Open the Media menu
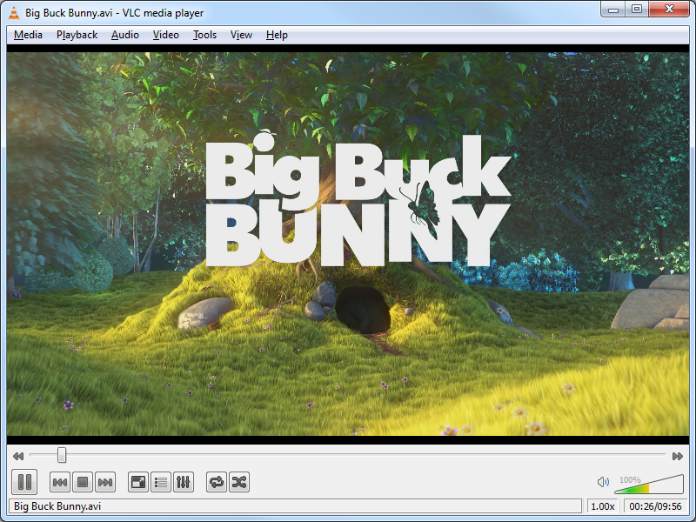696x522 pixels. click(28, 35)
